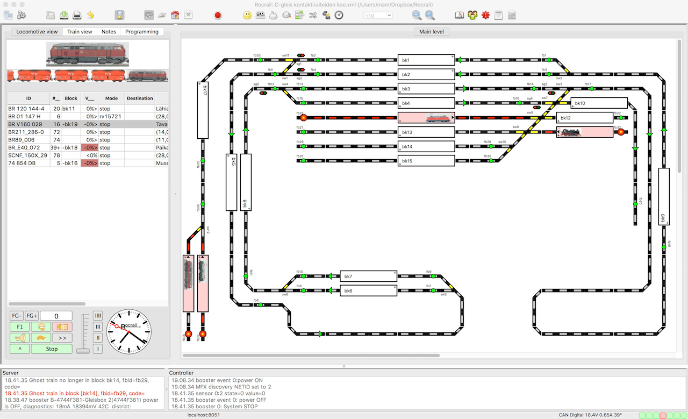Switch to the Locomotive view tab
The width and height of the screenshot is (688, 419).
tap(37, 32)
